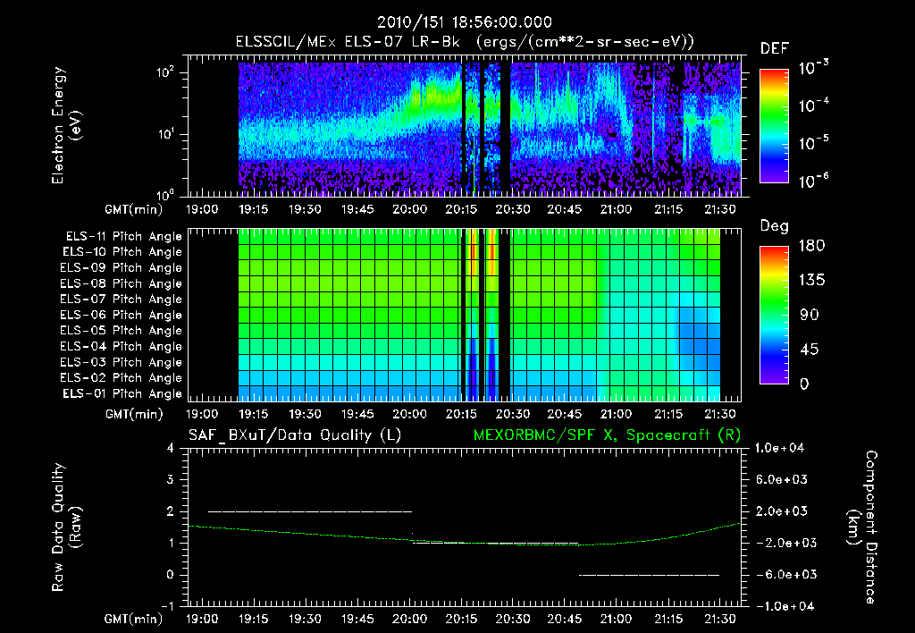Viewport: 915px width, 633px height.
Task: Click 20:45 time label below electron spectrogram
Action: coord(564,209)
